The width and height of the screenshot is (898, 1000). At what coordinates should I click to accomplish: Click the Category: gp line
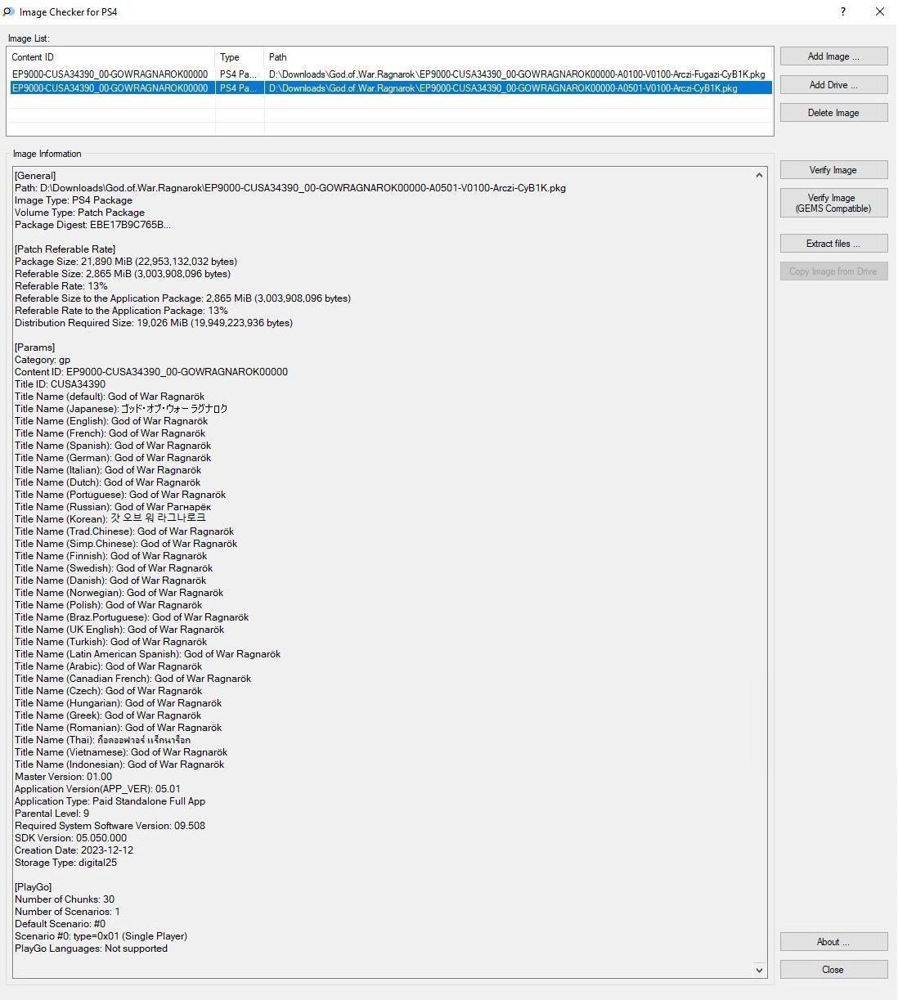click(43, 360)
